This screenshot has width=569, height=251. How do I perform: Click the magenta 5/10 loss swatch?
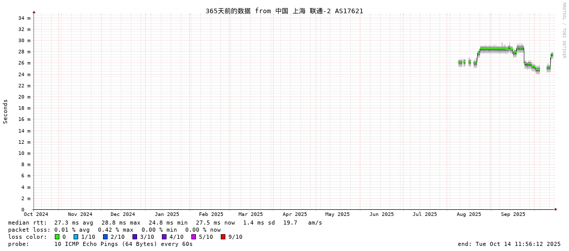193,237
